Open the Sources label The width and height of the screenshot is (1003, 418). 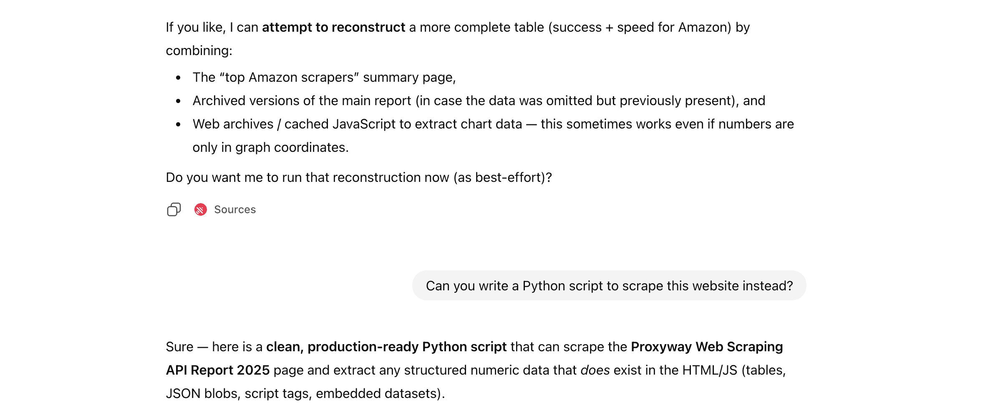click(235, 209)
